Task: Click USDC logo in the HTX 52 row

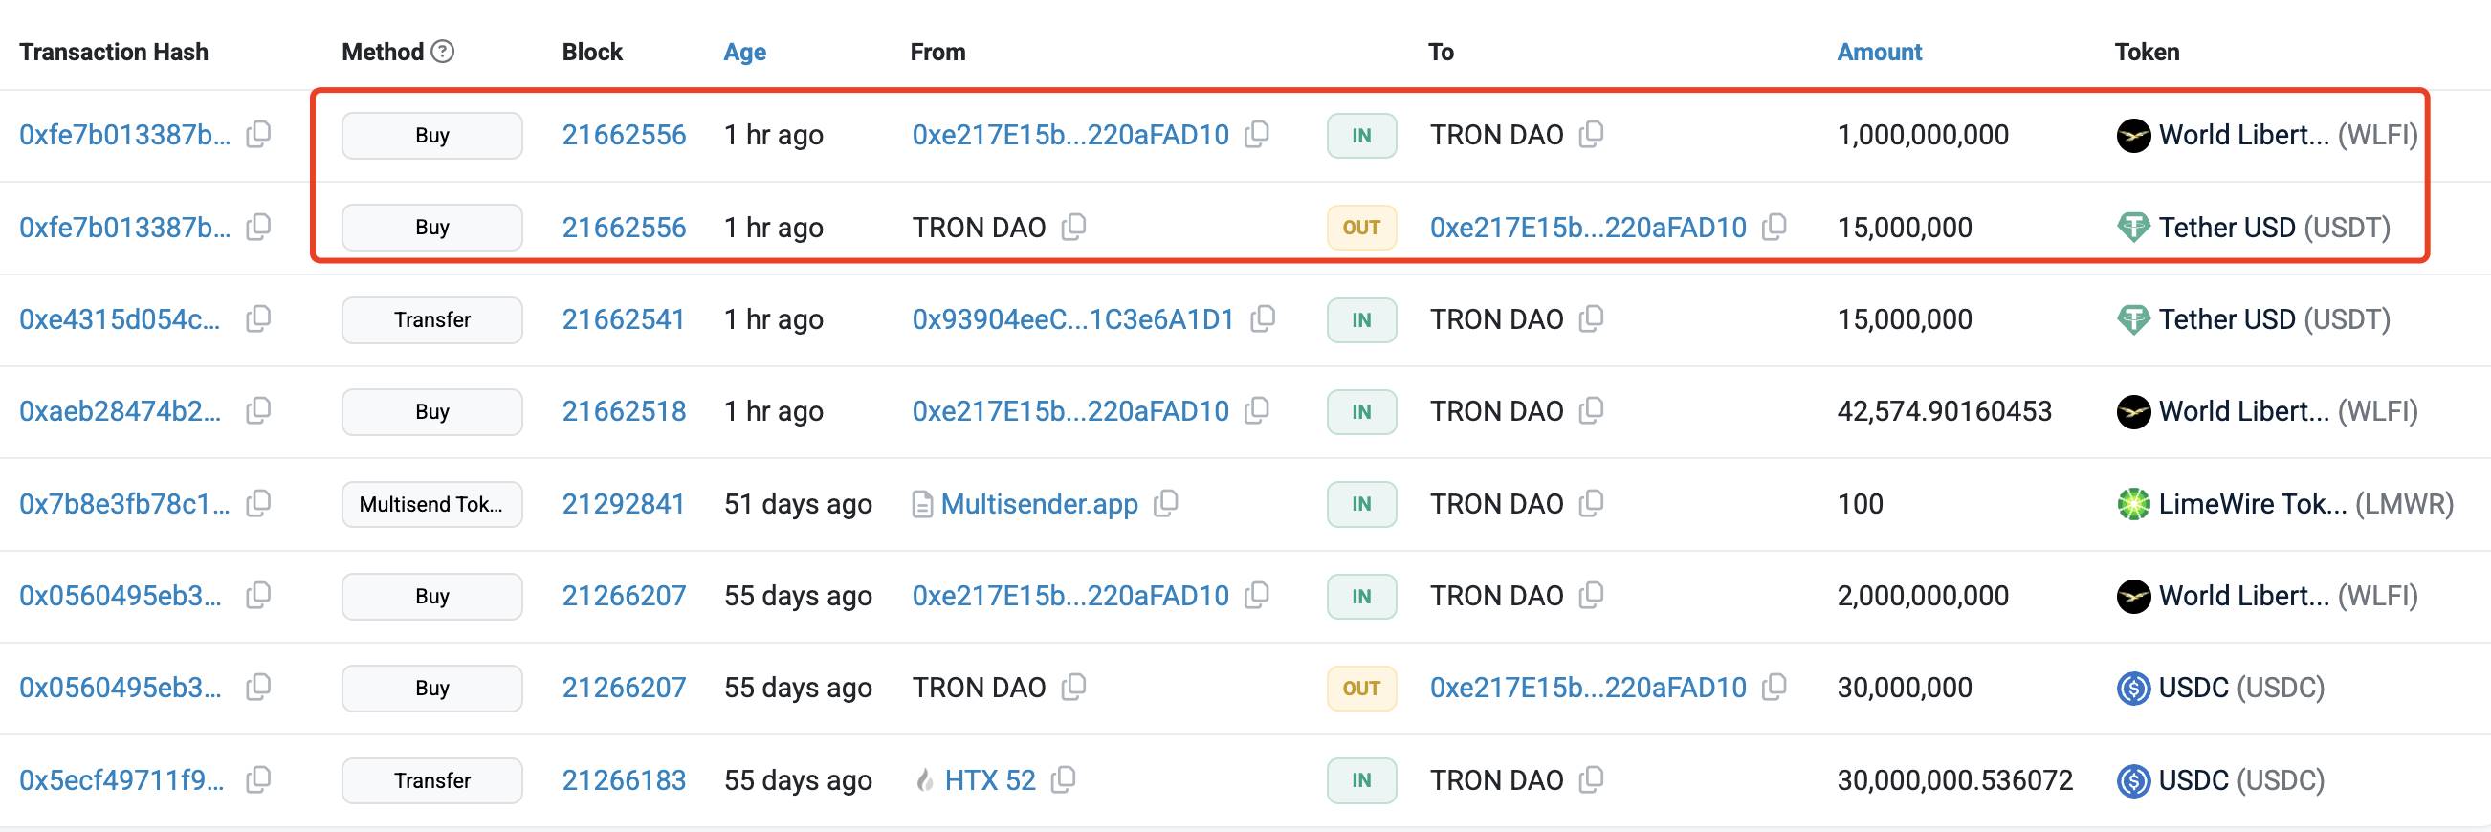Action: pyautogui.click(x=2133, y=780)
